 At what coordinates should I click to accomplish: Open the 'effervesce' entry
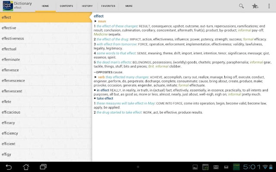pos(46,70)
